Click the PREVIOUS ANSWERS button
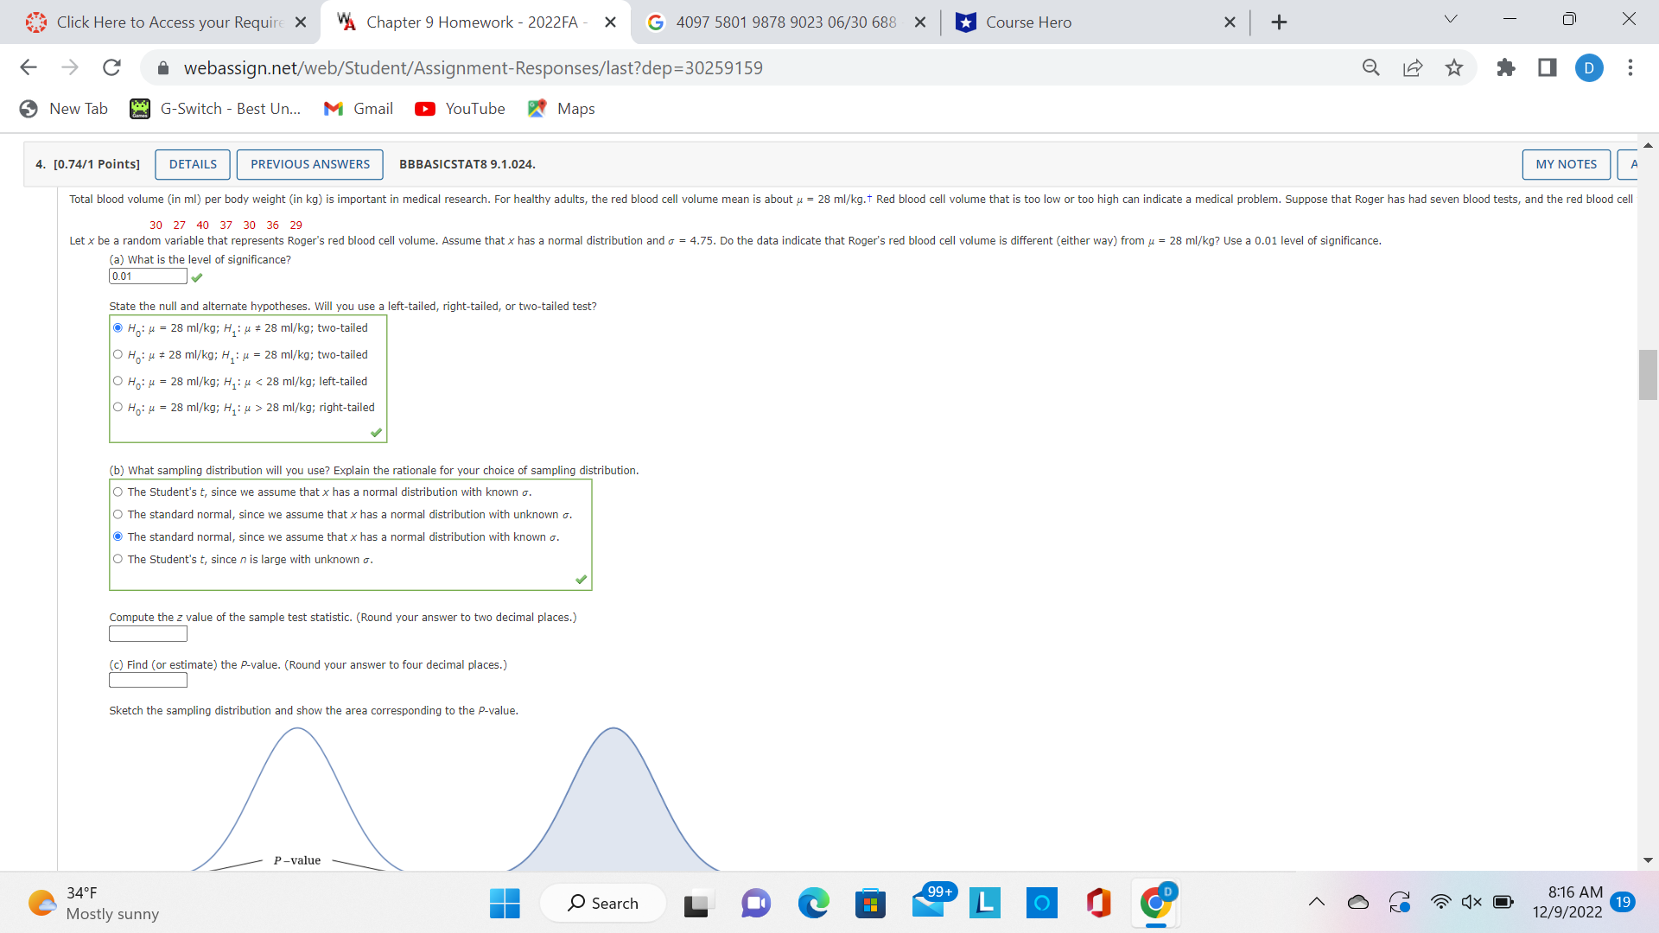The width and height of the screenshot is (1659, 933). [309, 164]
